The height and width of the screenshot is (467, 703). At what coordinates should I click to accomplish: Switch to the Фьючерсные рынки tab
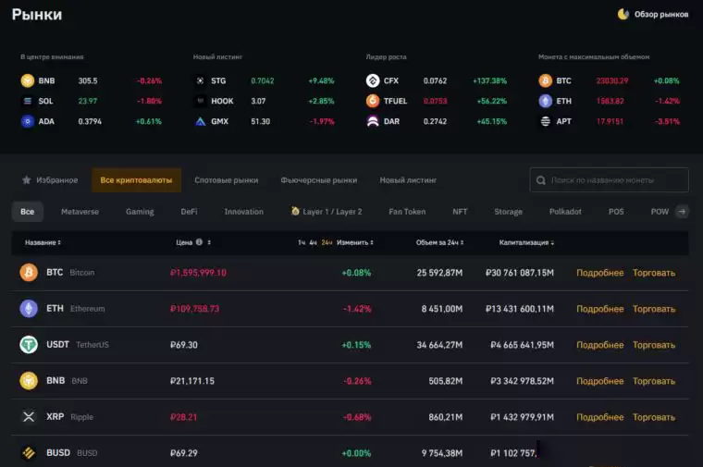pos(318,180)
